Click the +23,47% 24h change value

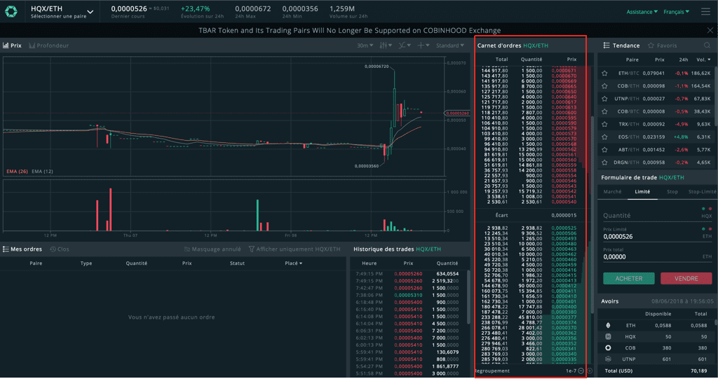pos(196,8)
